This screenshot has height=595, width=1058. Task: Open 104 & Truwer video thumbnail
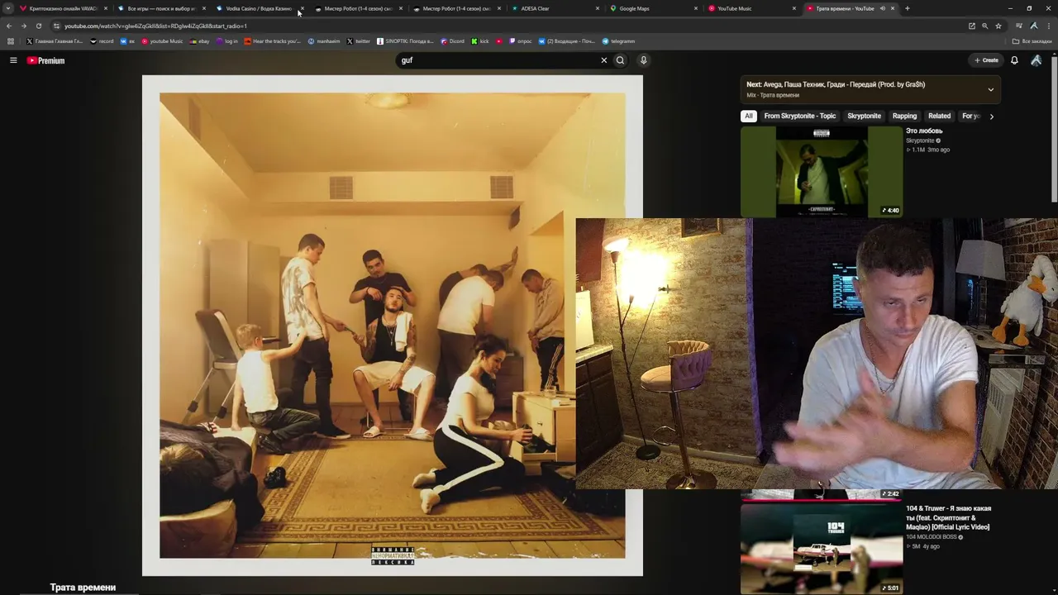[x=822, y=549]
